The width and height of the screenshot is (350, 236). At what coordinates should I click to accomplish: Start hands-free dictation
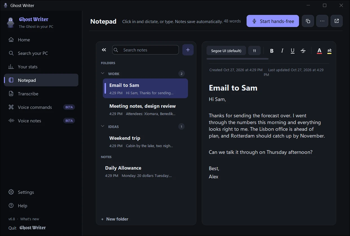(x=273, y=21)
